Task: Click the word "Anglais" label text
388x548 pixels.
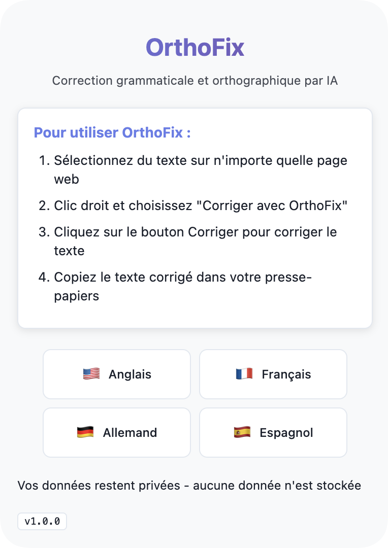Action: click(130, 374)
